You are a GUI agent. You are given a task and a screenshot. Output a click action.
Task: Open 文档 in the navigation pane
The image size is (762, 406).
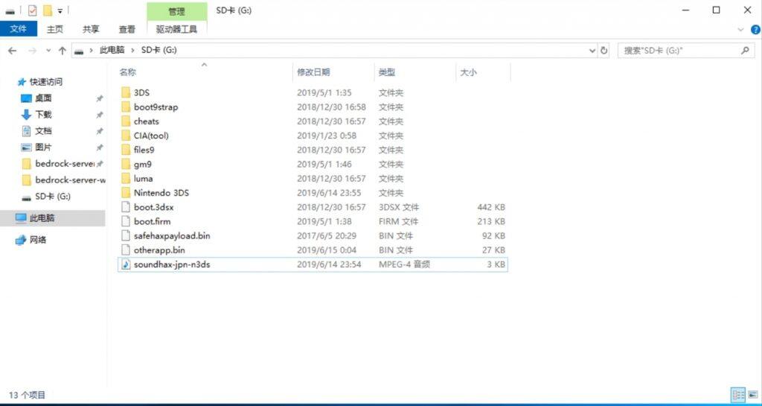(x=43, y=131)
